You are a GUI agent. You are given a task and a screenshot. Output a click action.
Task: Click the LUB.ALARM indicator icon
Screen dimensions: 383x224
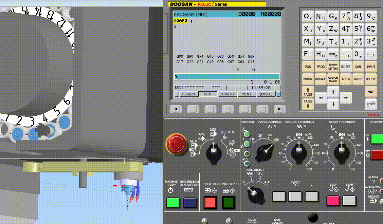pyautogui.click(x=373, y=191)
